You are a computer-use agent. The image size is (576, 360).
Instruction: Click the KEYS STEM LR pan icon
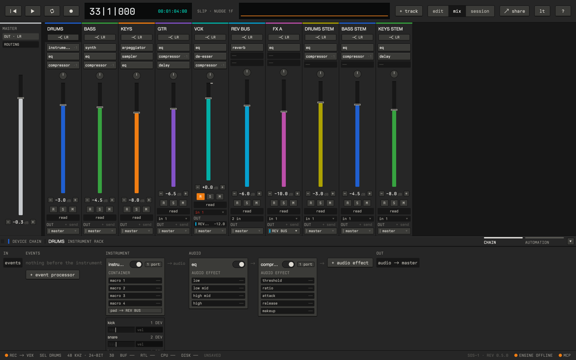coord(394,37)
